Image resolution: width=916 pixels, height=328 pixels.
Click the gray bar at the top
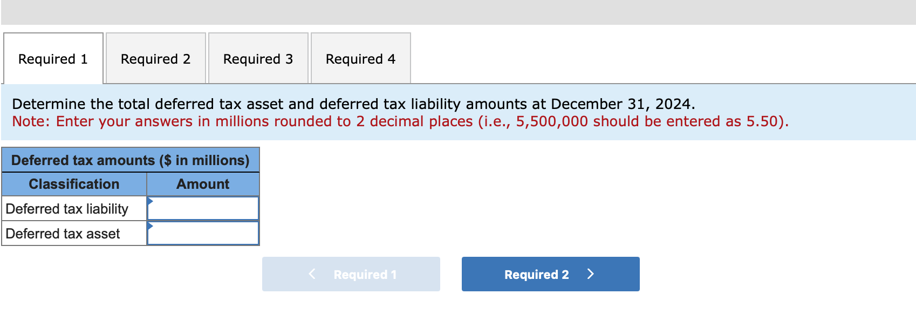(458, 11)
